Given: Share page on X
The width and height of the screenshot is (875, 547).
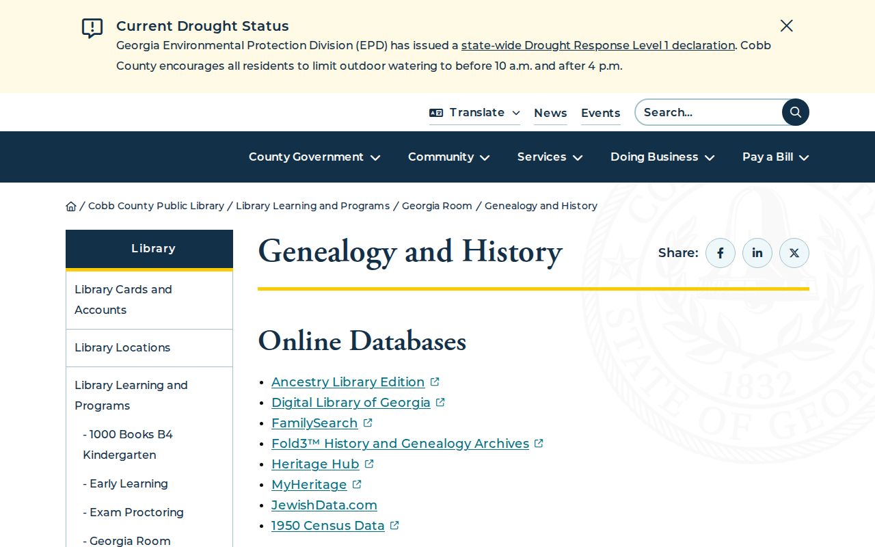Looking at the screenshot, I should (x=794, y=253).
